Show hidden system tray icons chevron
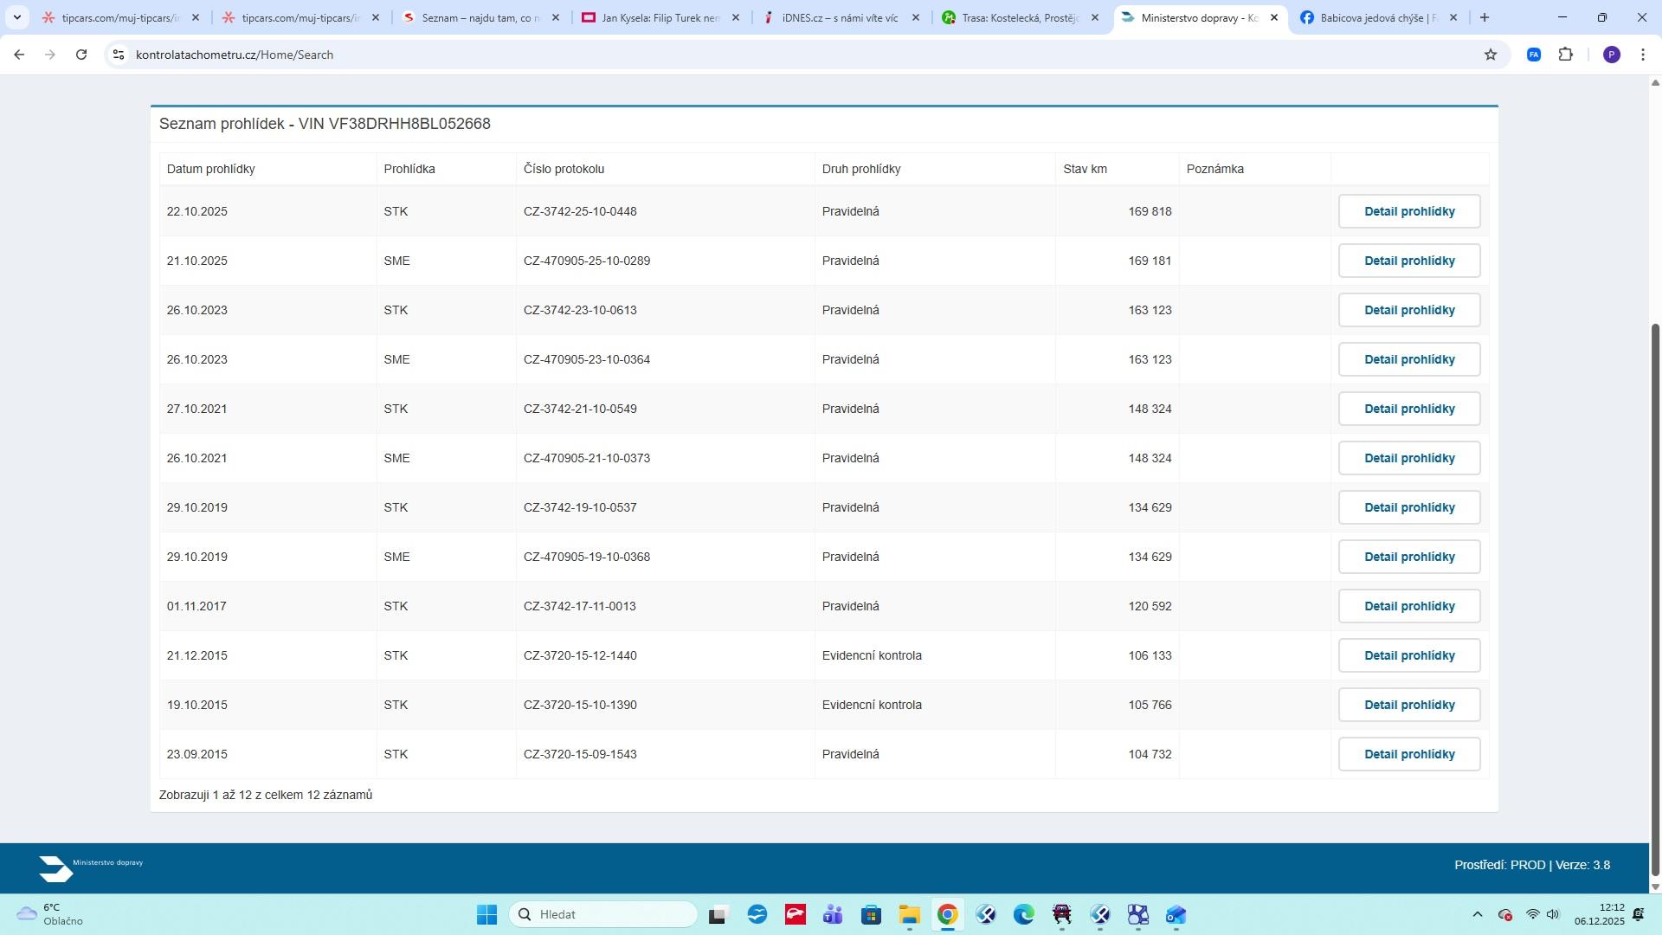 (x=1478, y=915)
